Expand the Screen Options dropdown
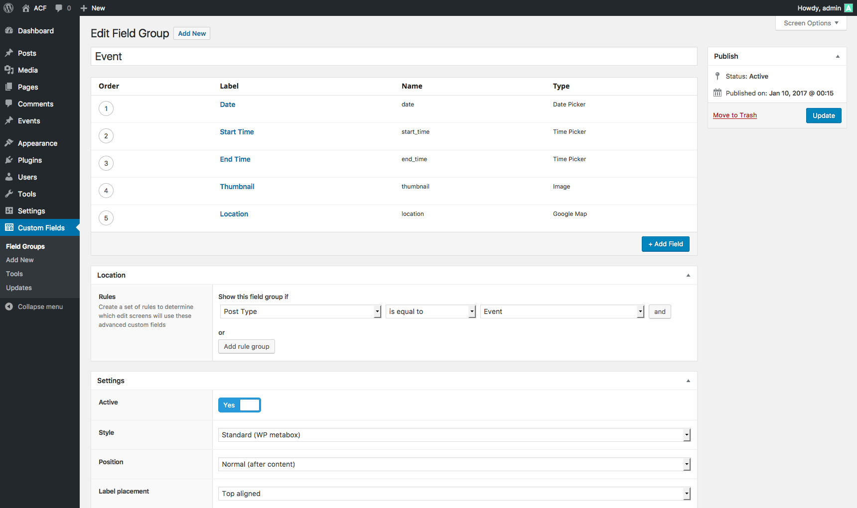Image resolution: width=857 pixels, height=508 pixels. tap(811, 23)
